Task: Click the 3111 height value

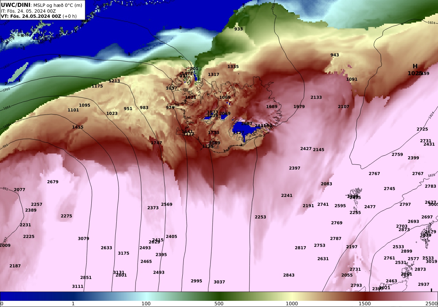Action: (x=78, y=286)
